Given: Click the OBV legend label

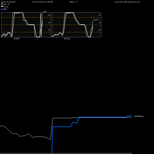Looking at the screenshot, I should [5, 9].
